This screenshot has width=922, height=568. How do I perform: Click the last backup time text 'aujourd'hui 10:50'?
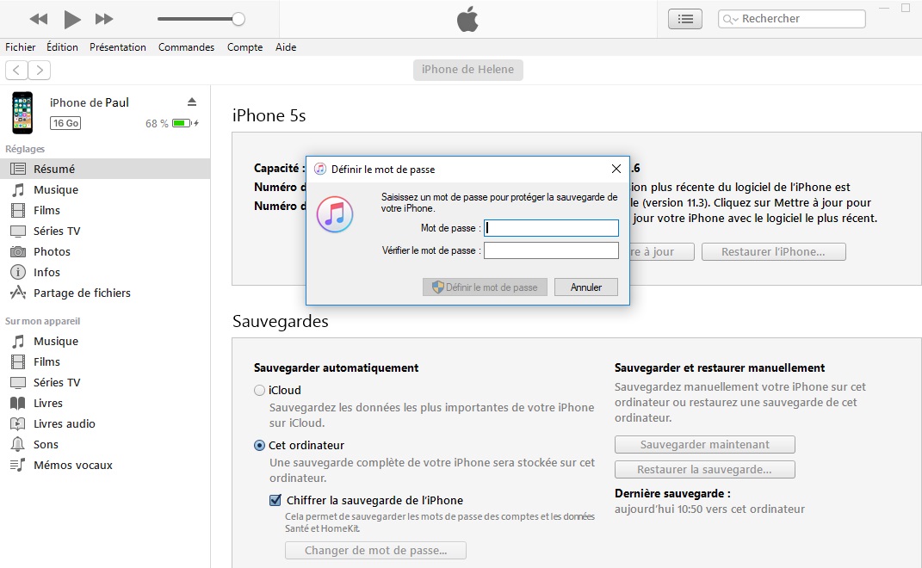click(x=659, y=509)
